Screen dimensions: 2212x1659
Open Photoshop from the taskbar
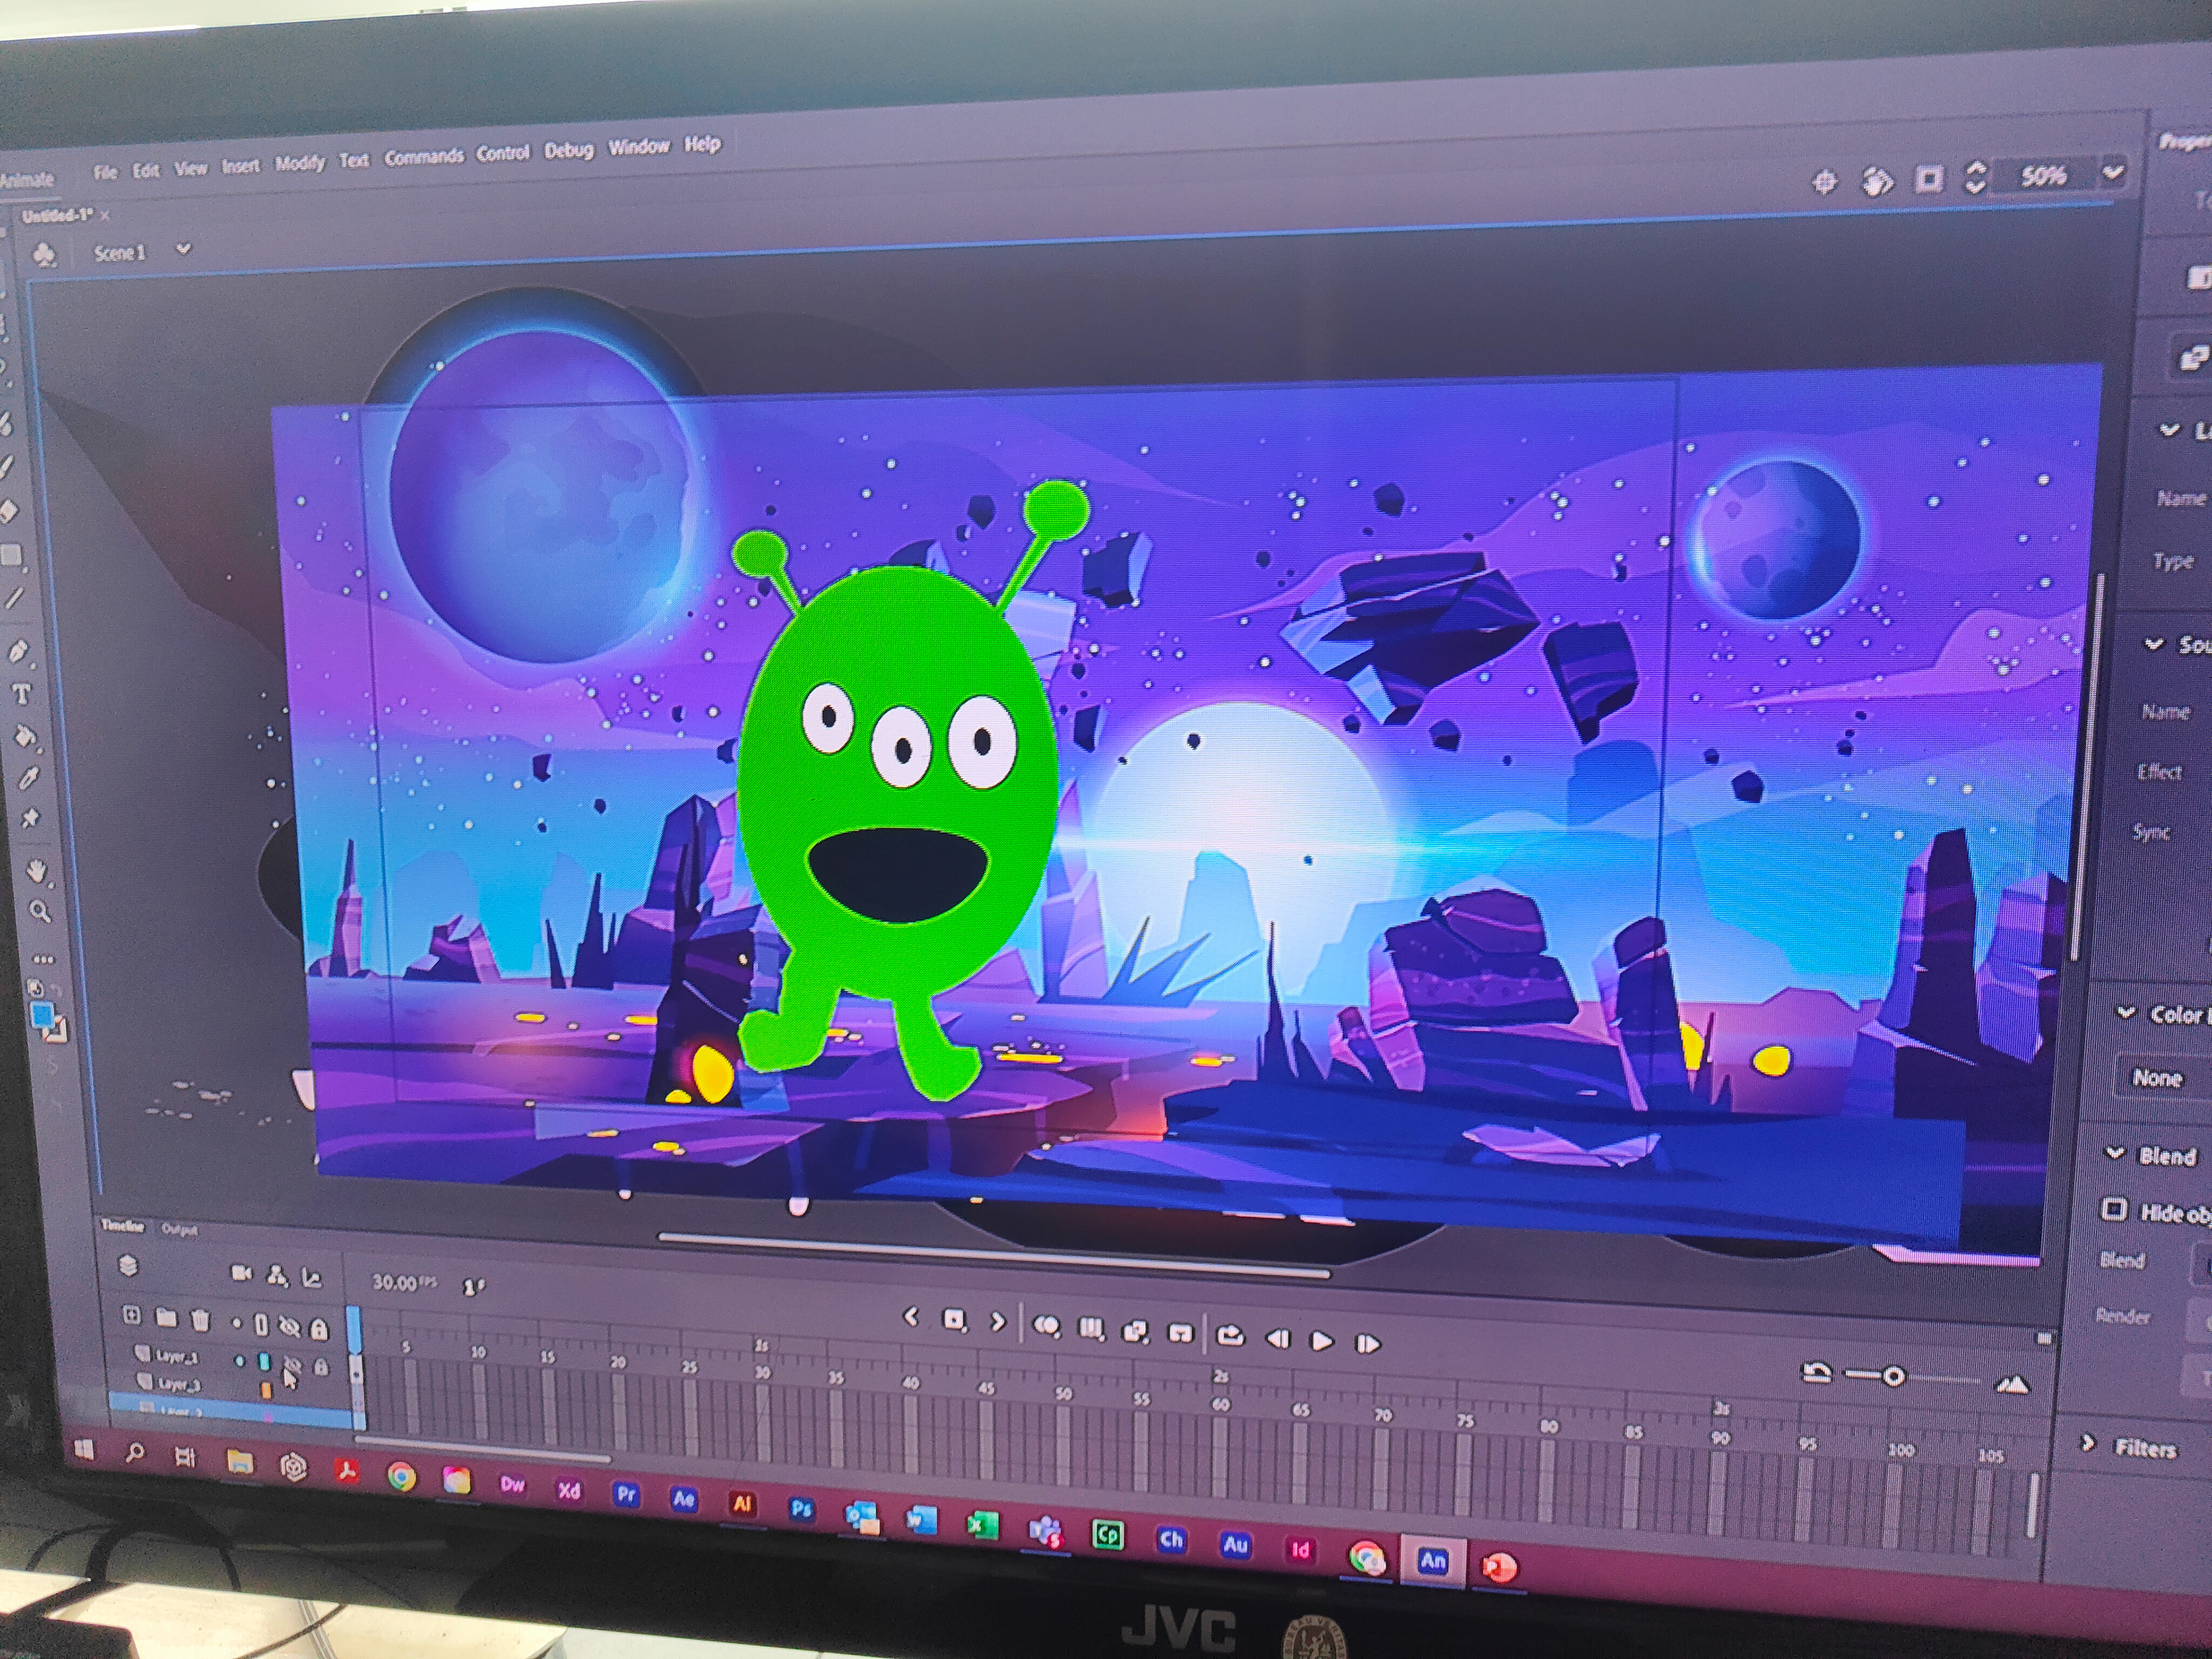coord(801,1509)
